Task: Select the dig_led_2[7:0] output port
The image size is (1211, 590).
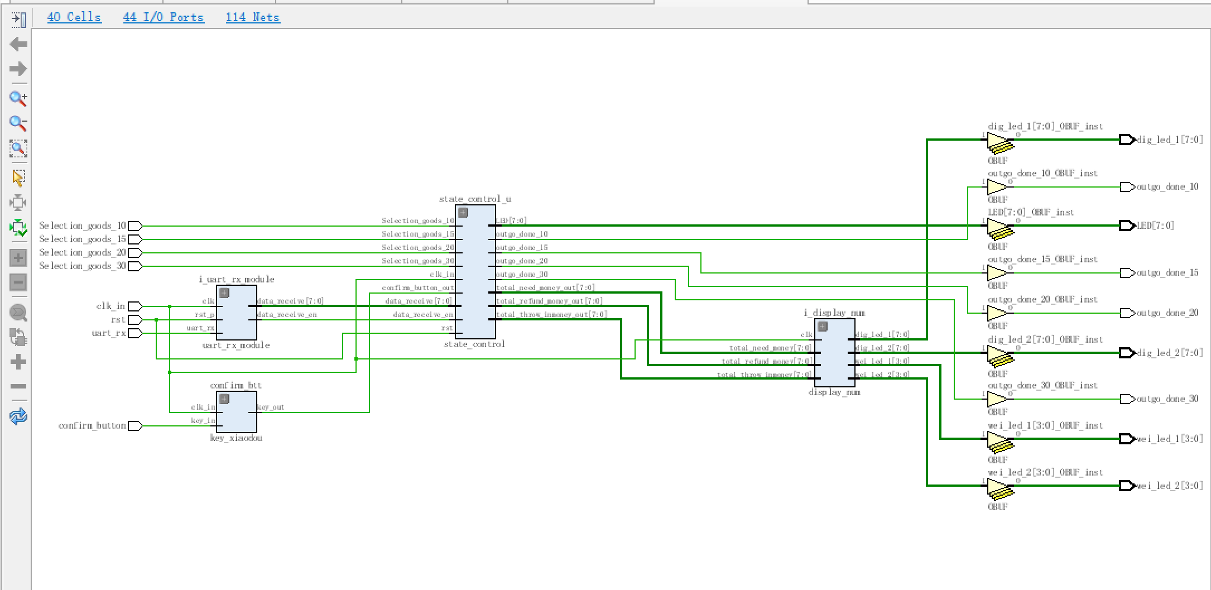Action: [x=1127, y=353]
